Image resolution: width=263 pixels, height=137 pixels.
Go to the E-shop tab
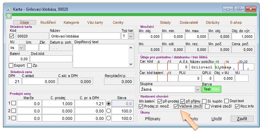(236, 22)
